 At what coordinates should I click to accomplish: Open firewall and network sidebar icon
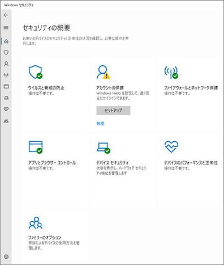point(6,75)
